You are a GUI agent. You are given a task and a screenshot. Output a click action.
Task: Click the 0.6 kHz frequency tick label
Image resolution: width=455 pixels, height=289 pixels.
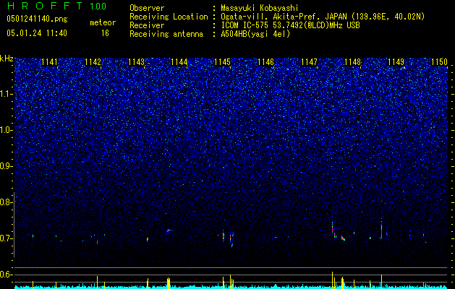[6, 275]
